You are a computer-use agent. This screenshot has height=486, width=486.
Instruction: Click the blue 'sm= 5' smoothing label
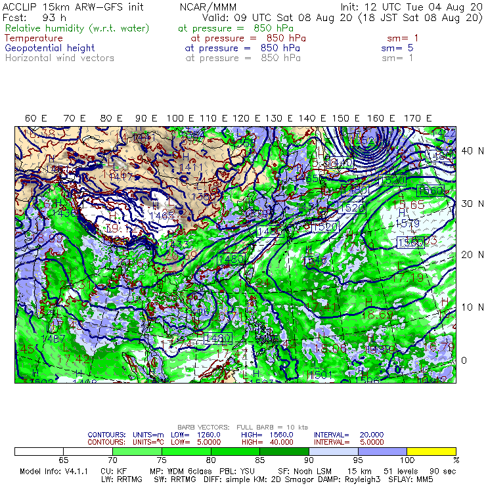pos(397,48)
